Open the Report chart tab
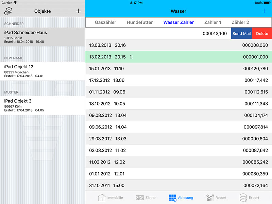272x204 pixels. click(x=216, y=198)
